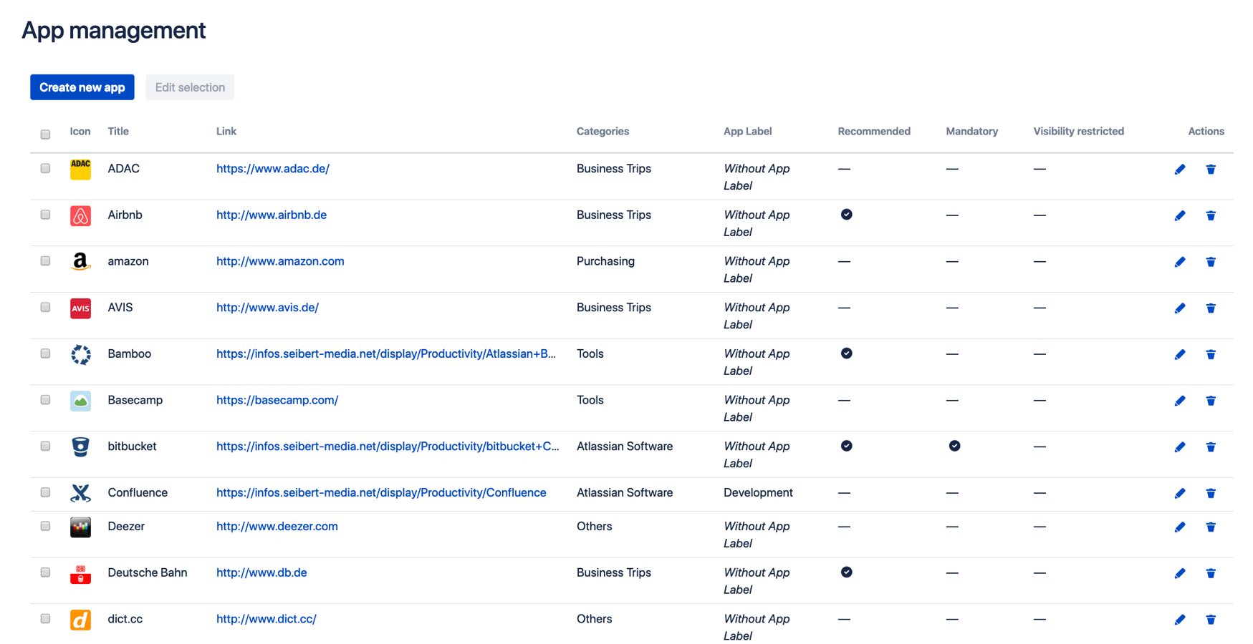Edit the dict.cc app

(1180, 620)
